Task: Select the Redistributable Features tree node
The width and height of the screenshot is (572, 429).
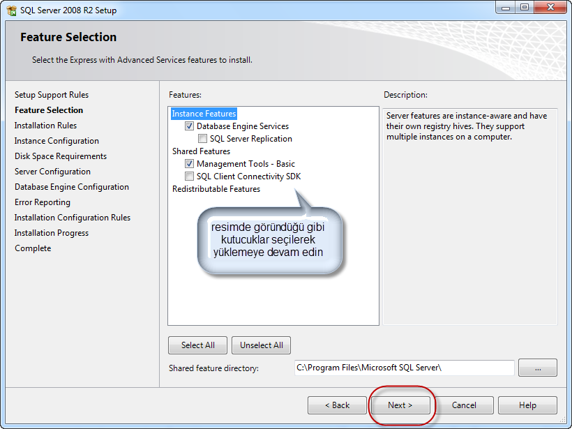Action: (216, 189)
